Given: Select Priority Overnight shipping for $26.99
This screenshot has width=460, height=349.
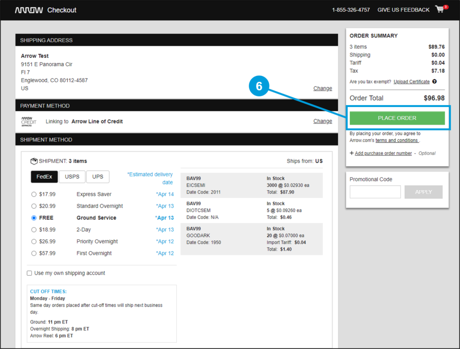Looking at the screenshot, I should 34,241.
